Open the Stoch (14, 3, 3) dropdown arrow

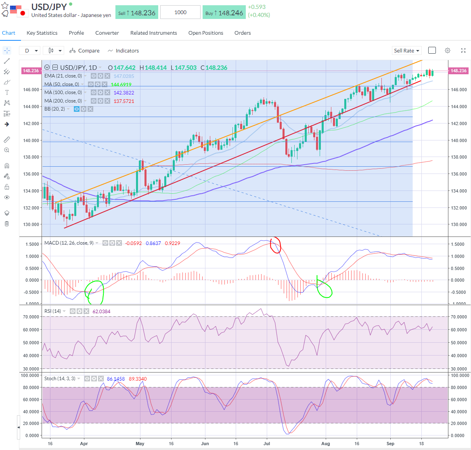(x=79, y=379)
